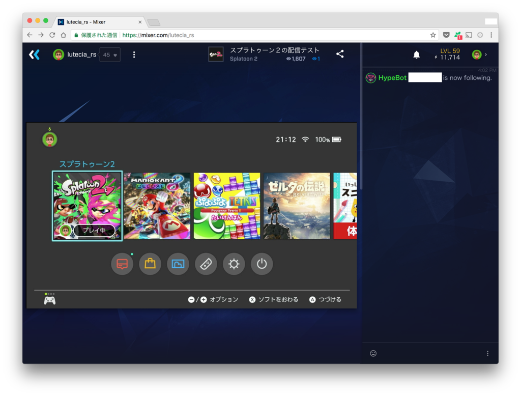The height and width of the screenshot is (396, 521).
Task: Open Switch System Settings gear
Action: [234, 264]
